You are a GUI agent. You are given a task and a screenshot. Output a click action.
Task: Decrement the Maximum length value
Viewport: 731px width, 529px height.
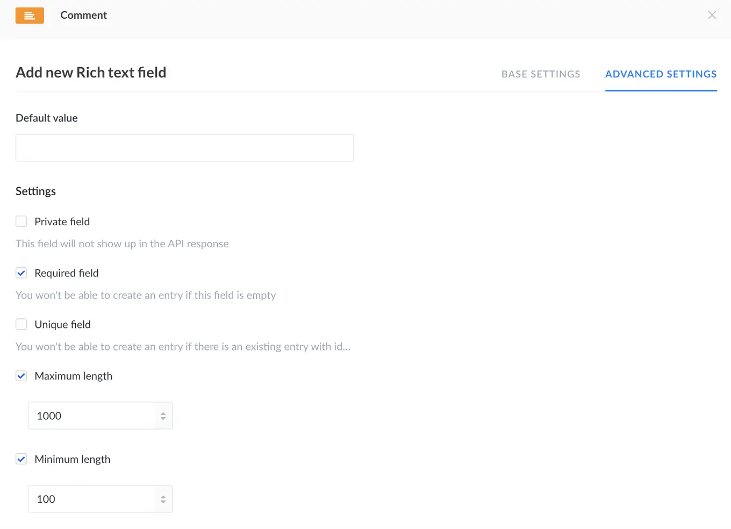[163, 418]
